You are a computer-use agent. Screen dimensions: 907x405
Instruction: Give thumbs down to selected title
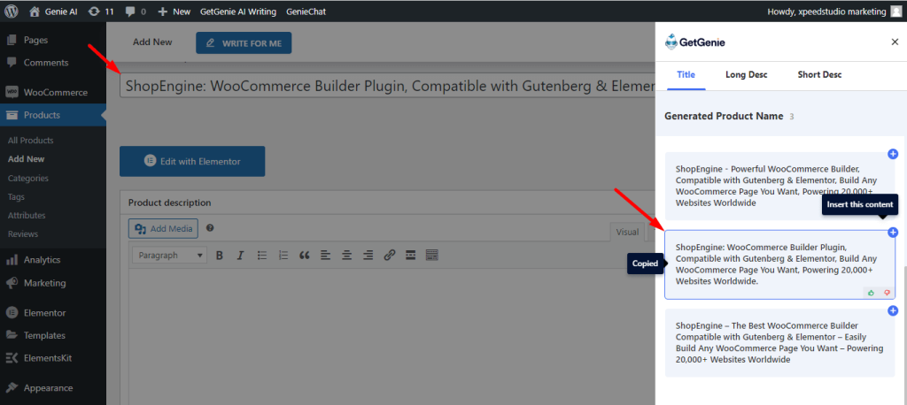(886, 293)
